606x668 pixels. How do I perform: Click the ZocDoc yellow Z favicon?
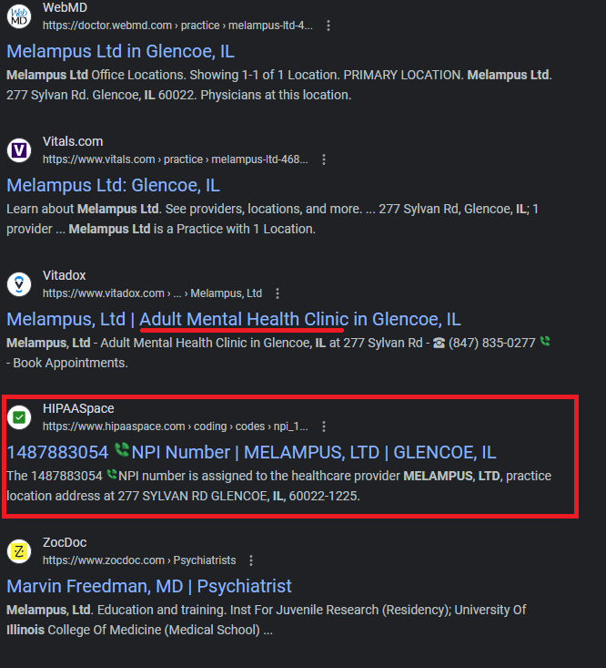pos(19,551)
